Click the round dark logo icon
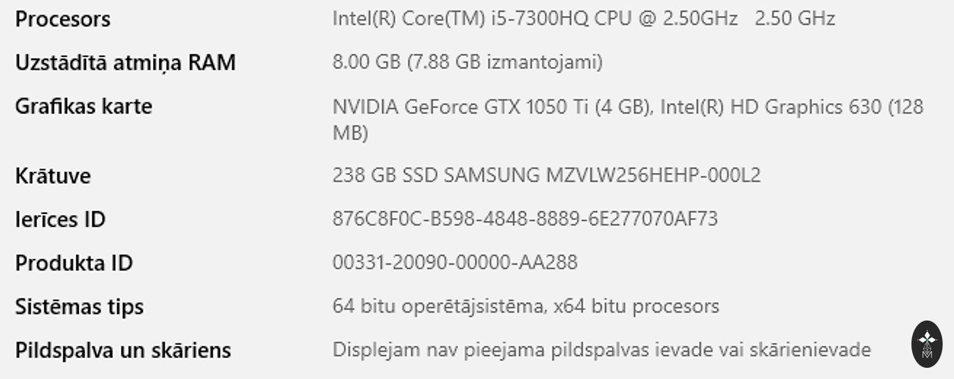This screenshot has width=954, height=379. pyautogui.click(x=927, y=344)
